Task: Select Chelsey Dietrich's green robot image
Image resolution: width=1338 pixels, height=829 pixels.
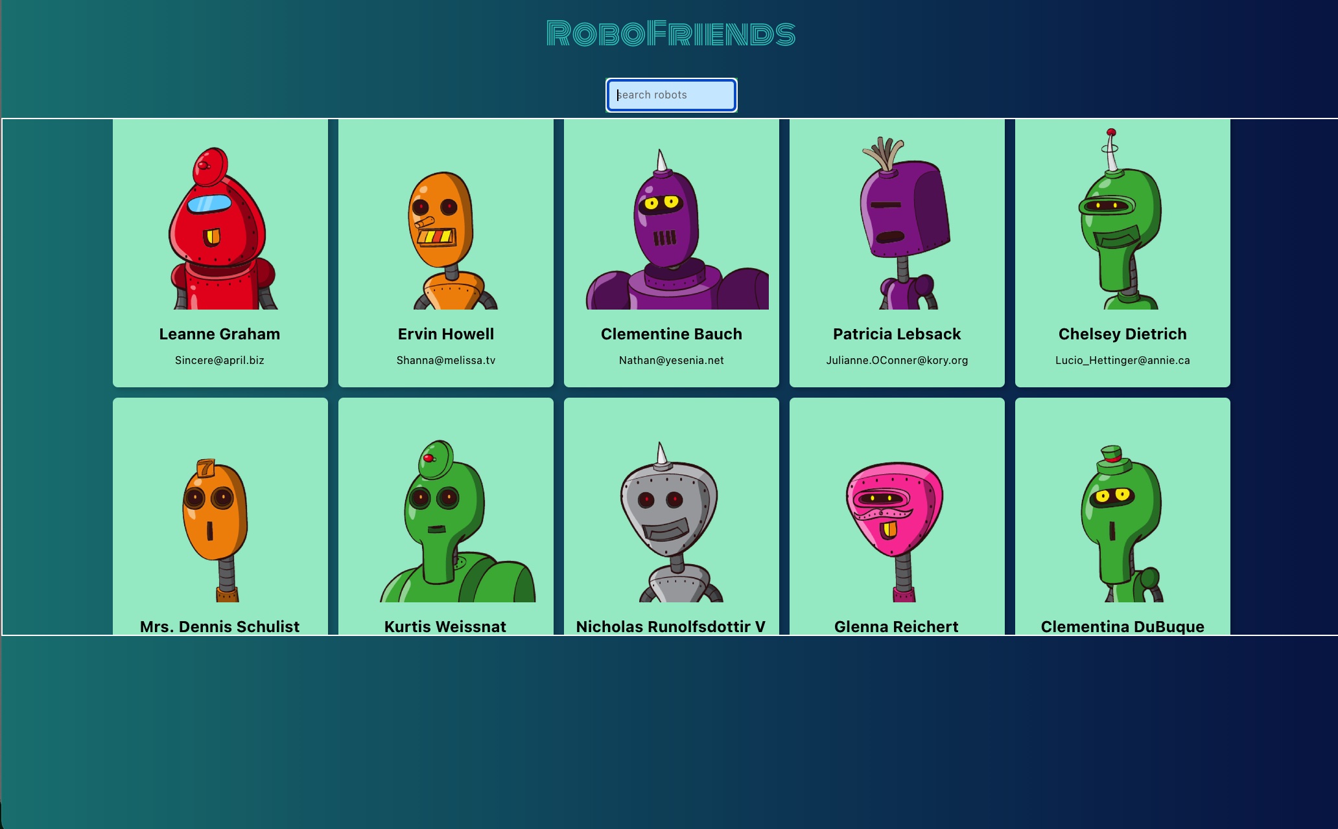Action: (x=1120, y=219)
